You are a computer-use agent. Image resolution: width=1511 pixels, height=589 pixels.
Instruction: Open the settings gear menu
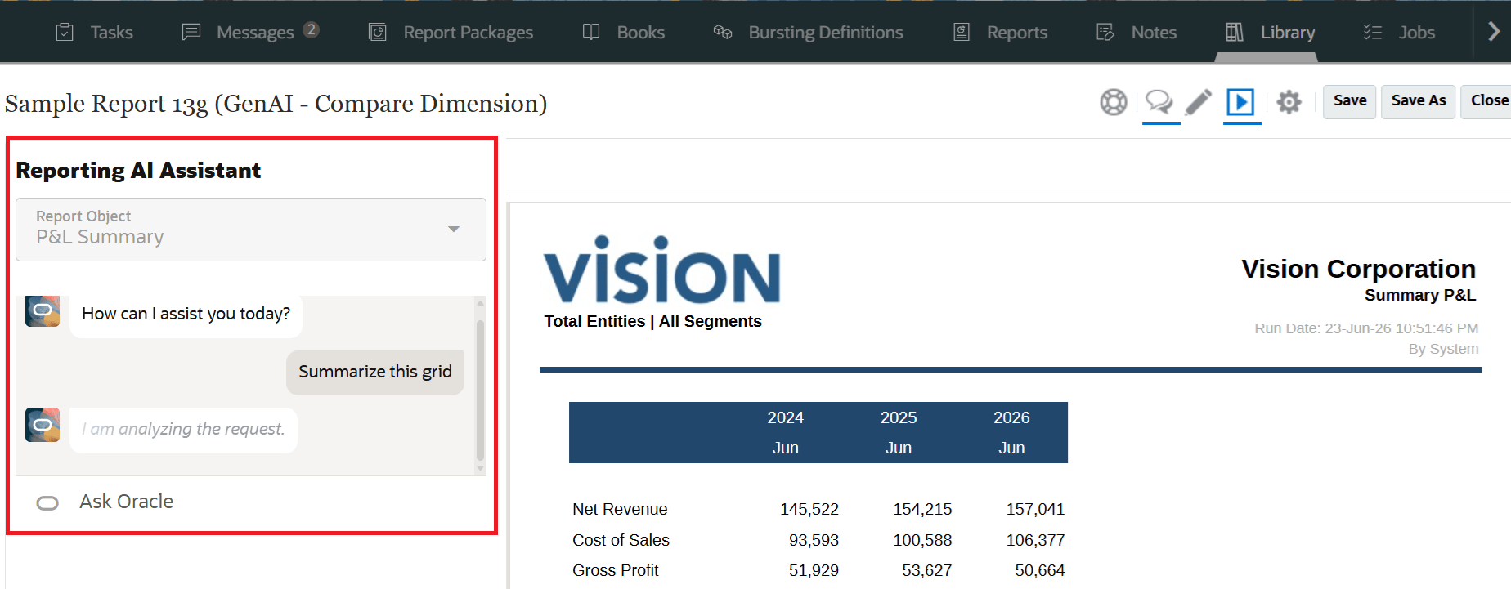point(1289,102)
